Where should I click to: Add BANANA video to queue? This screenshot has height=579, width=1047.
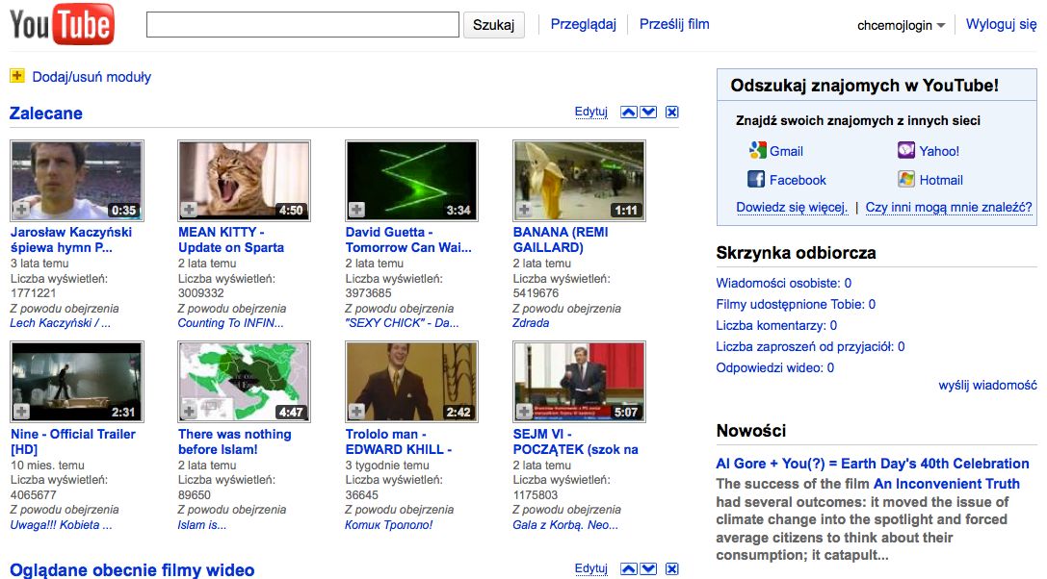[x=524, y=210]
